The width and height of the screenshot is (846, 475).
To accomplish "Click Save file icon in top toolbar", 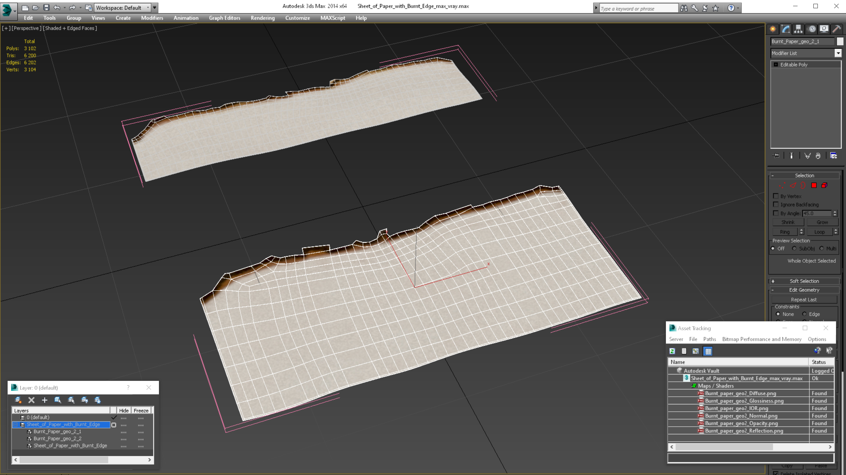I will tap(46, 8).
